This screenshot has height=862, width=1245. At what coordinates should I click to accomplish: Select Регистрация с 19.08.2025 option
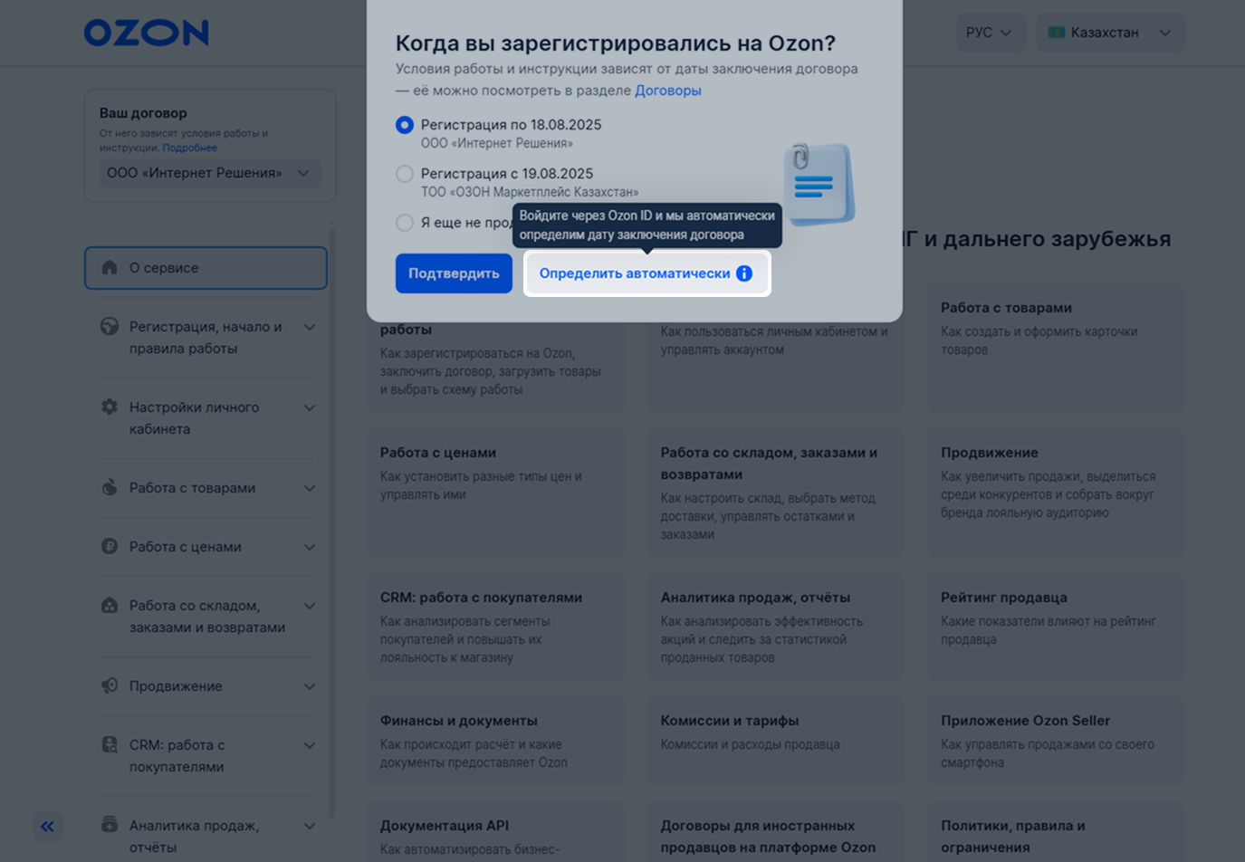point(405,174)
